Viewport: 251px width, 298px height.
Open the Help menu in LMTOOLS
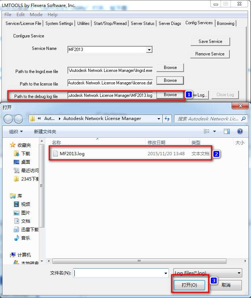52,15
